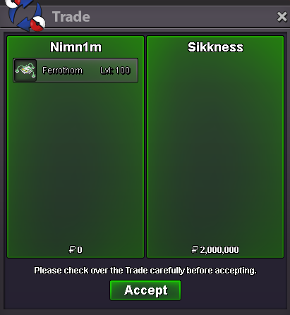The width and height of the screenshot is (290, 315).
Task: Click the Trade window title text
Action: pyautogui.click(x=71, y=17)
